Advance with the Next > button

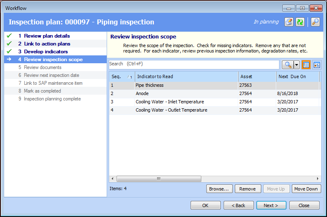point(271,205)
